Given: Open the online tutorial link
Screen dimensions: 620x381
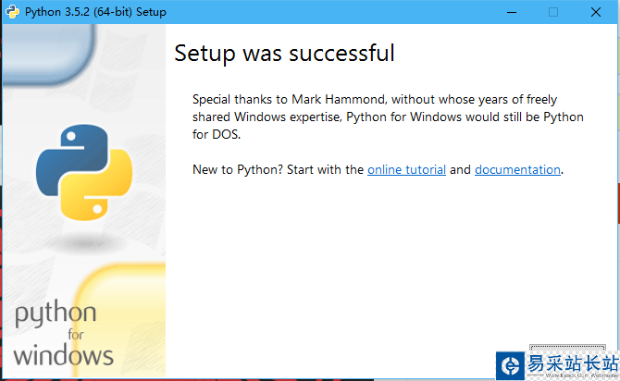Looking at the screenshot, I should coord(406,170).
